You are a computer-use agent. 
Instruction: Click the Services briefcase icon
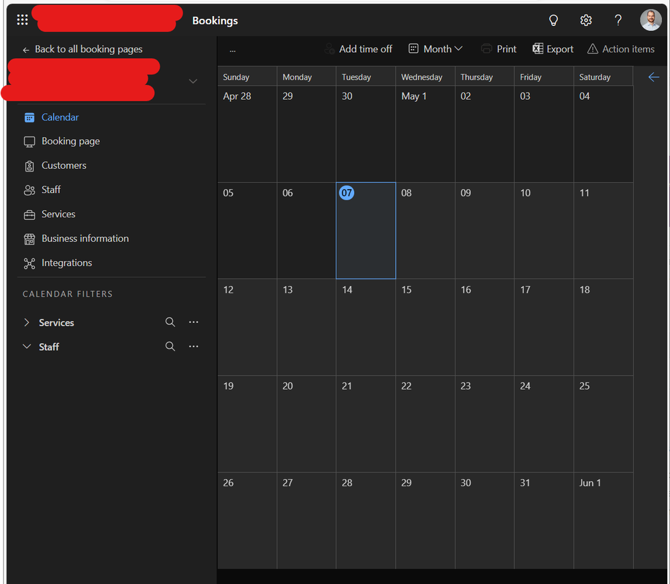coord(29,214)
